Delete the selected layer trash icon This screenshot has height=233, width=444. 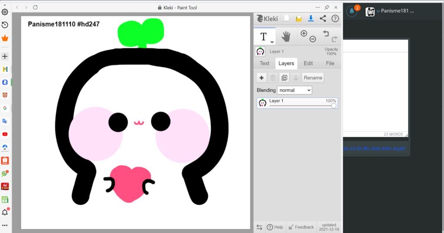point(273,78)
